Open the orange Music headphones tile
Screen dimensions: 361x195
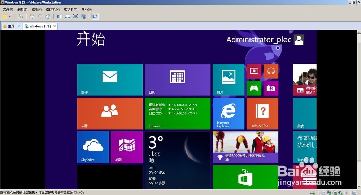pos(271,71)
